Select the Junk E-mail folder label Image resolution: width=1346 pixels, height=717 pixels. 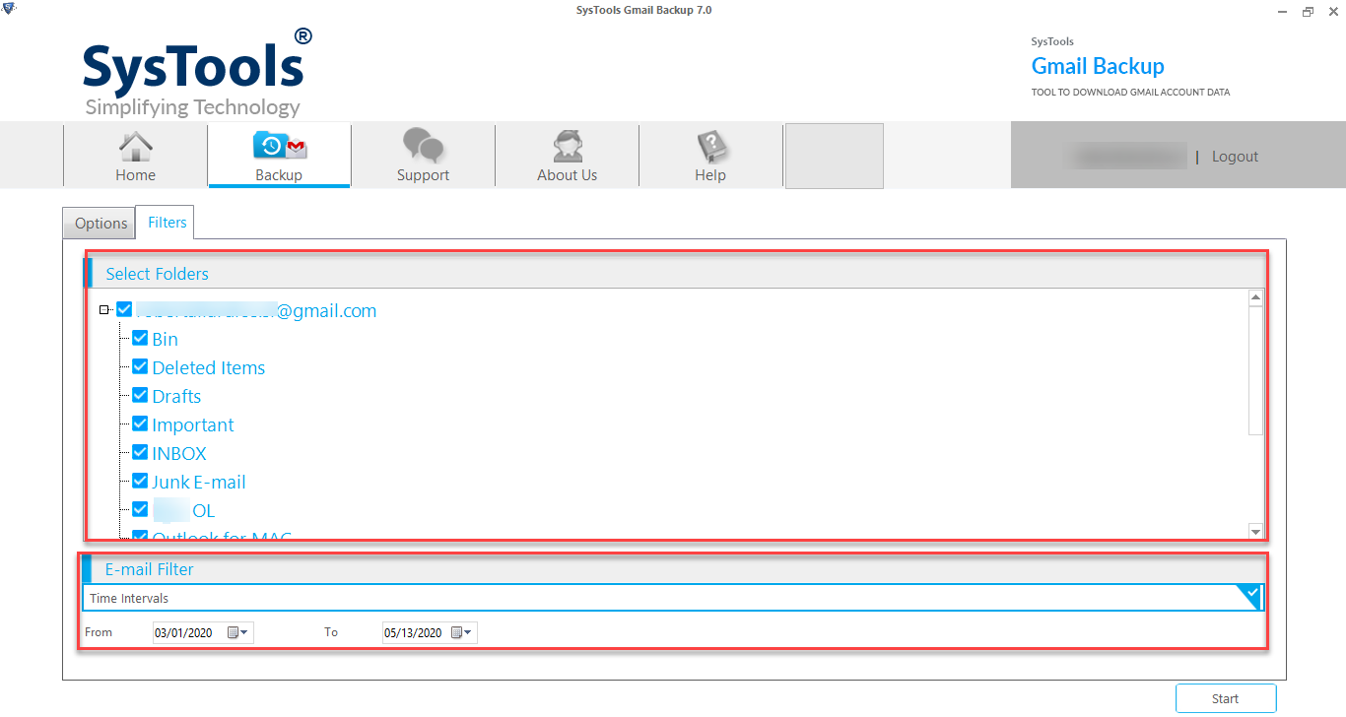[x=198, y=482]
